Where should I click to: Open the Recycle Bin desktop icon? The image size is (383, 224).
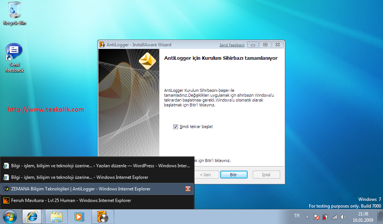pos(15,14)
